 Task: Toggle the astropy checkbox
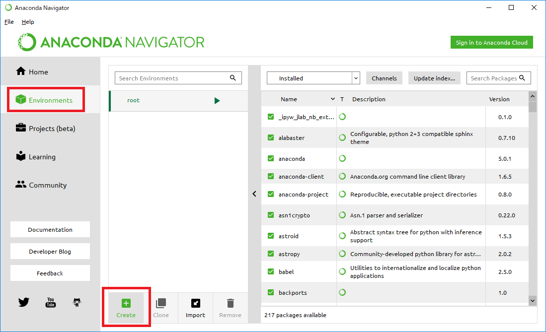[271, 254]
